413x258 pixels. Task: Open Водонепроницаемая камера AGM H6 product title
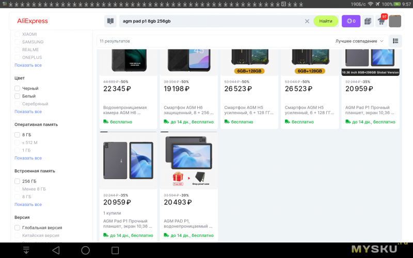coord(125,110)
